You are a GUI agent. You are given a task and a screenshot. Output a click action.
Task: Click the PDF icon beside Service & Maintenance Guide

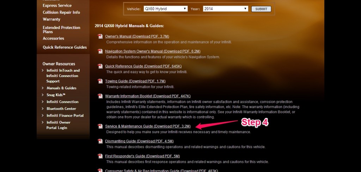pyautogui.click(x=100, y=126)
